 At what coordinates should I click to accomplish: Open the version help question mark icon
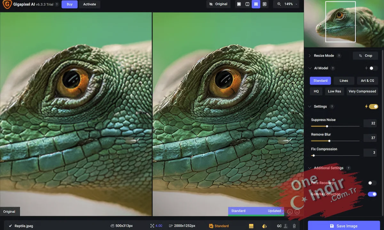point(57,4)
